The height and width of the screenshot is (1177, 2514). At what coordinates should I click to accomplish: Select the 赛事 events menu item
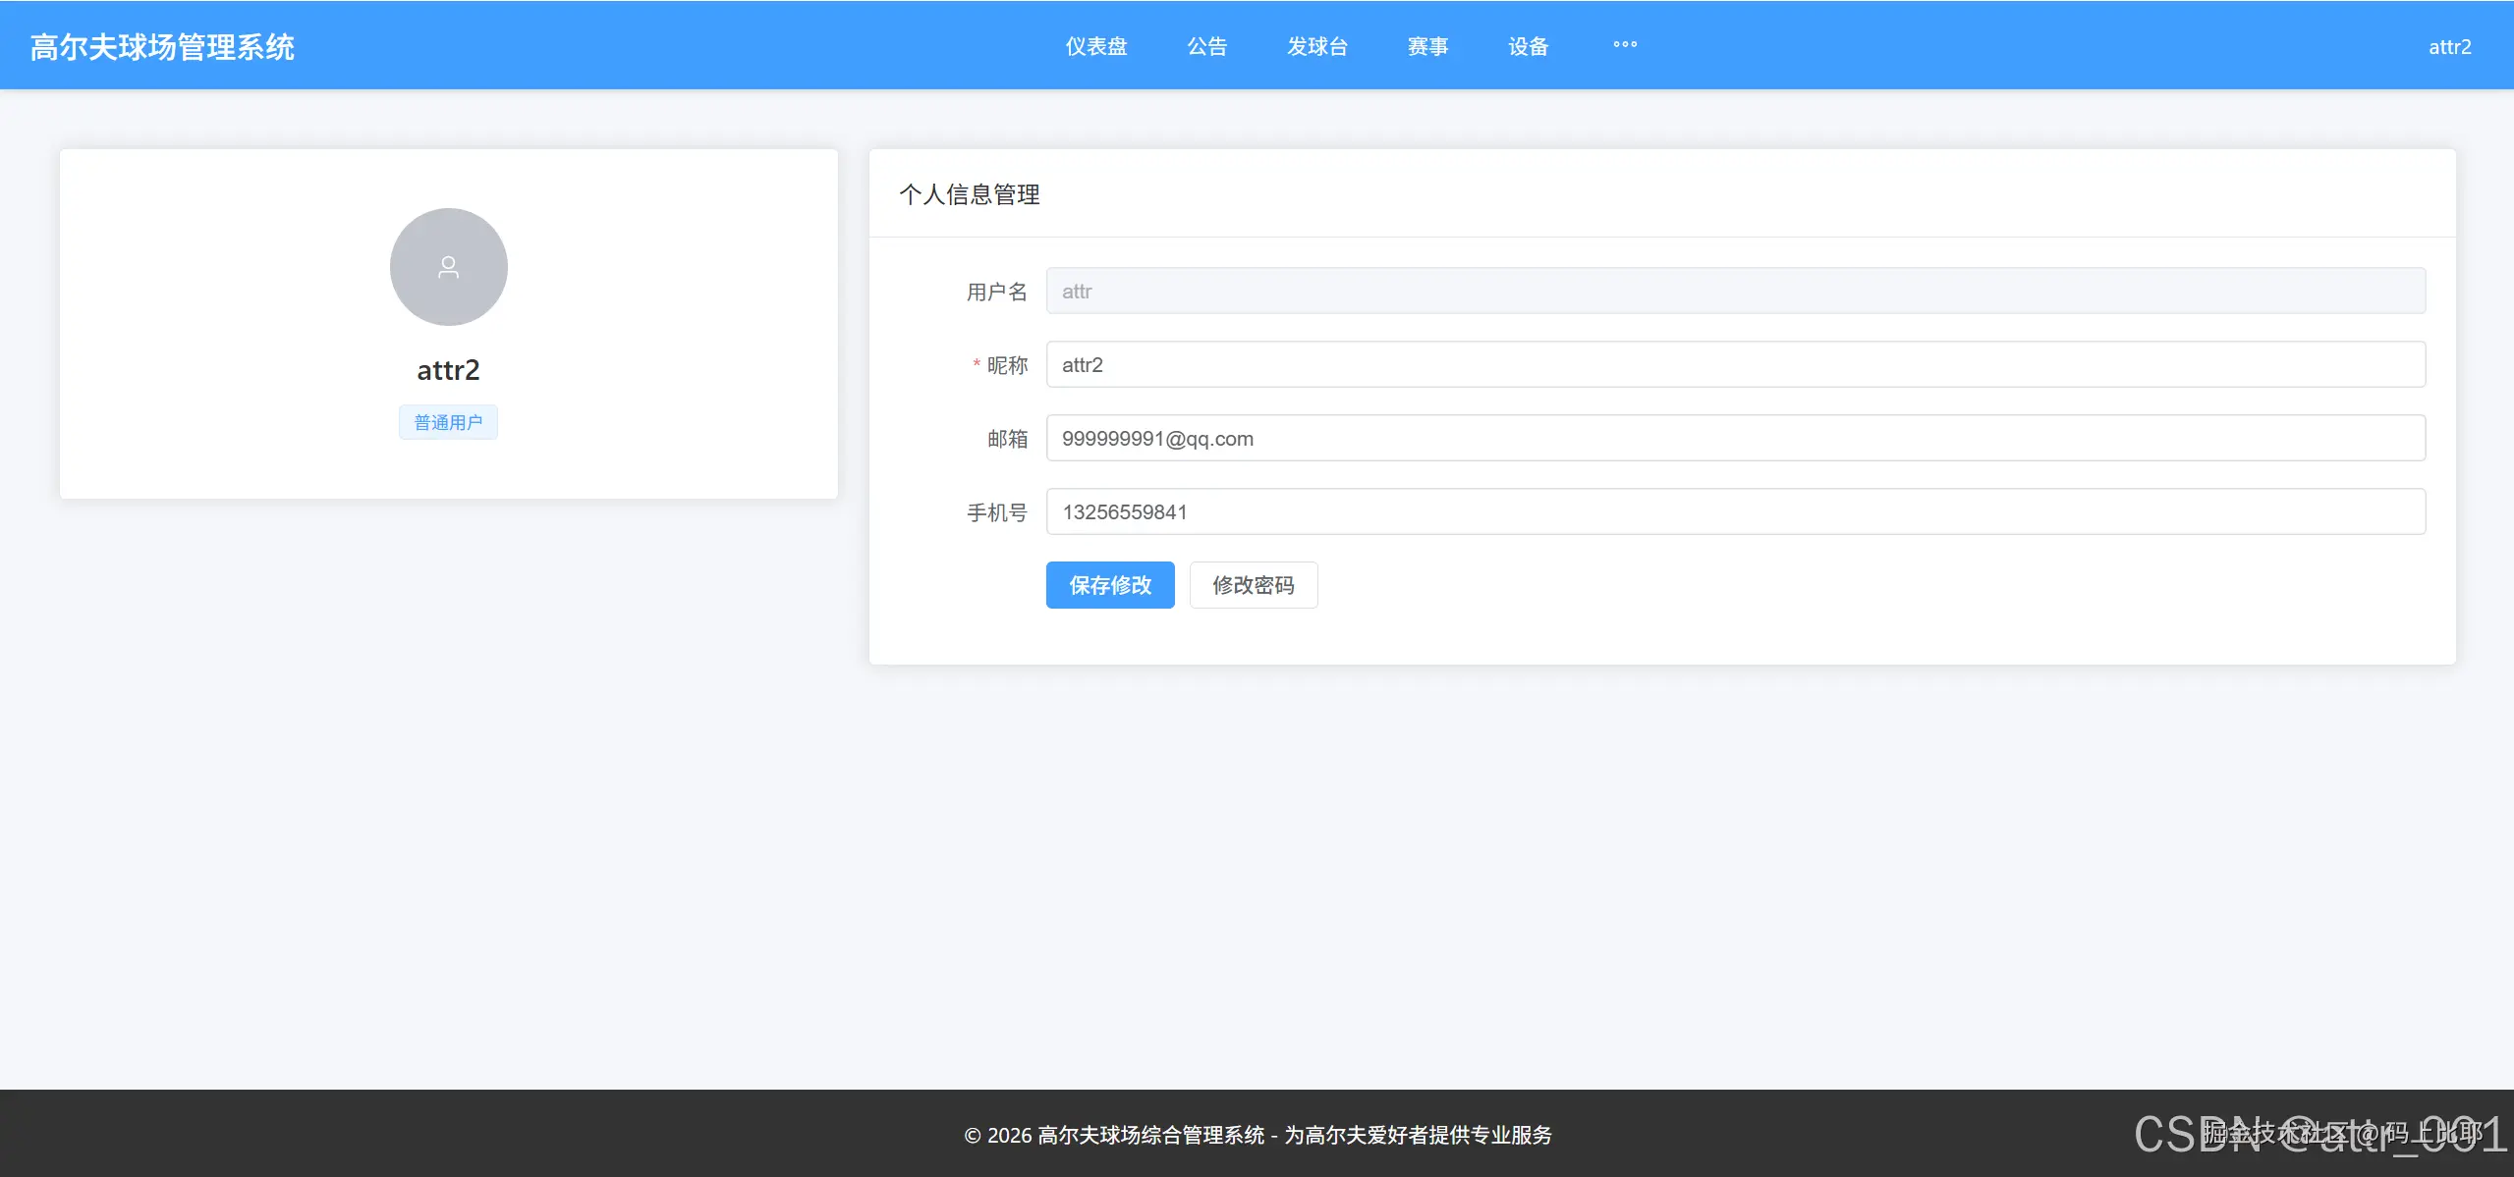pos(1428,46)
